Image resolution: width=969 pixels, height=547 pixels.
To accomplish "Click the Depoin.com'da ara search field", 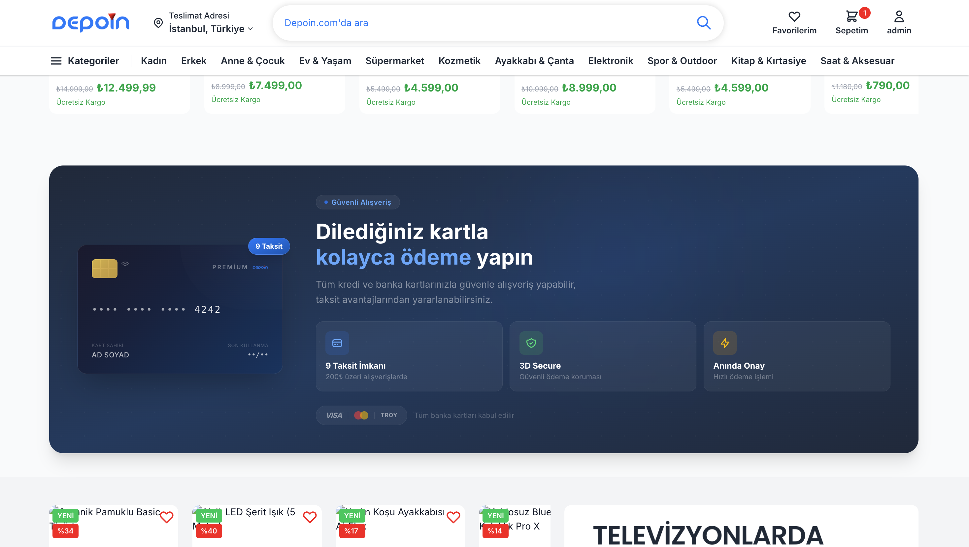I will point(485,23).
